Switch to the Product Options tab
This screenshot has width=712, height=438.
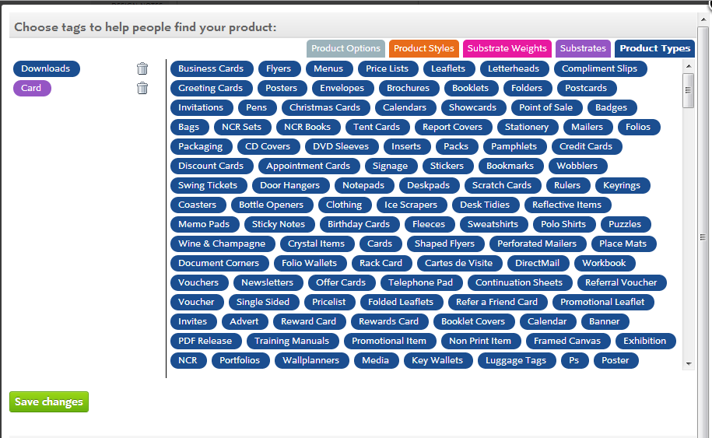(345, 48)
